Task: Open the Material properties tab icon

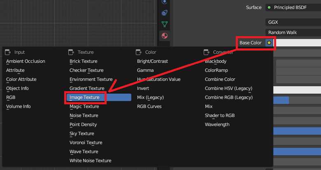Action: coord(165,36)
